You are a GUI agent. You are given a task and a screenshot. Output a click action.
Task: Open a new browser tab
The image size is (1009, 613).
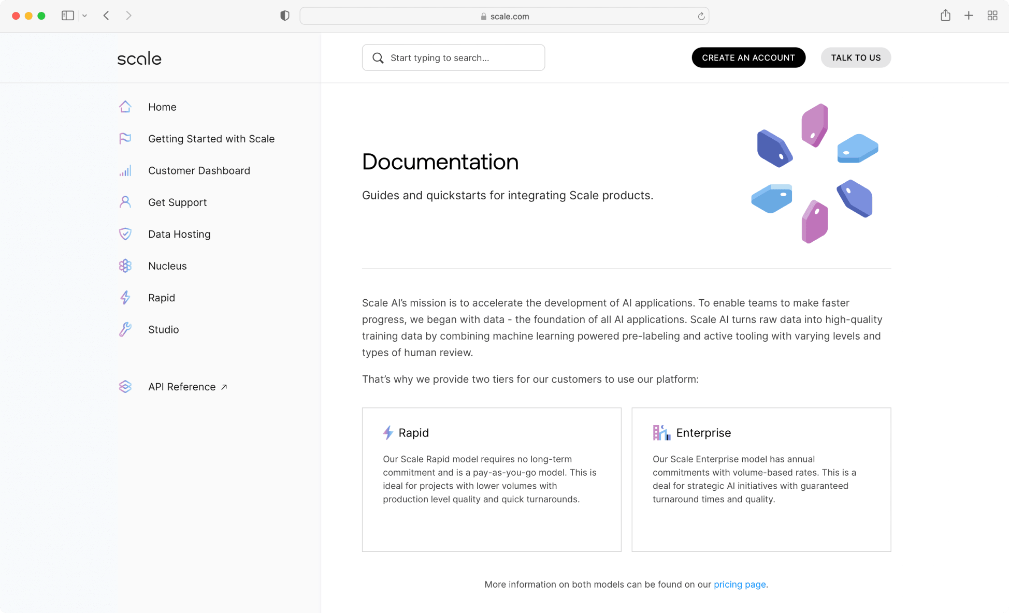pos(969,16)
